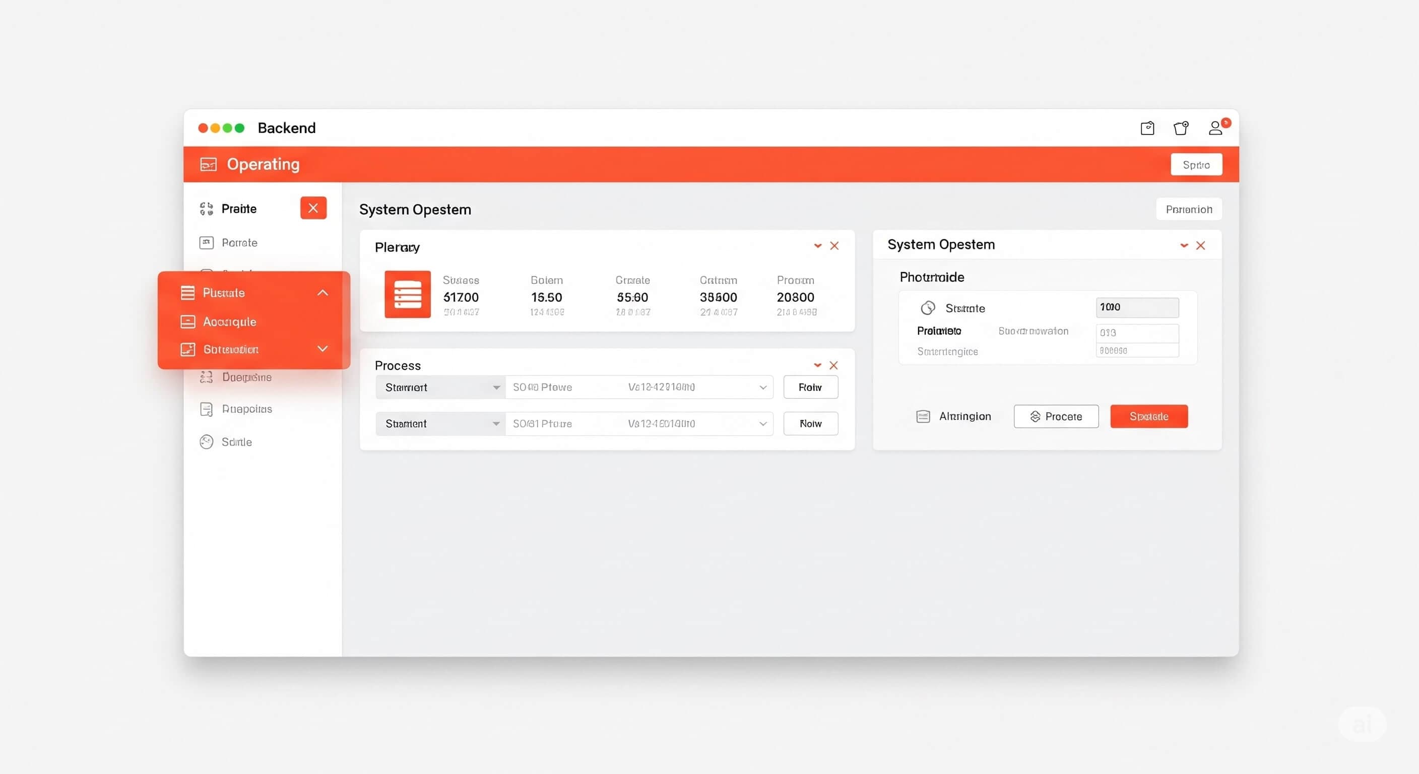Click the Procete outlined button
The height and width of the screenshot is (774, 1419).
tap(1056, 416)
